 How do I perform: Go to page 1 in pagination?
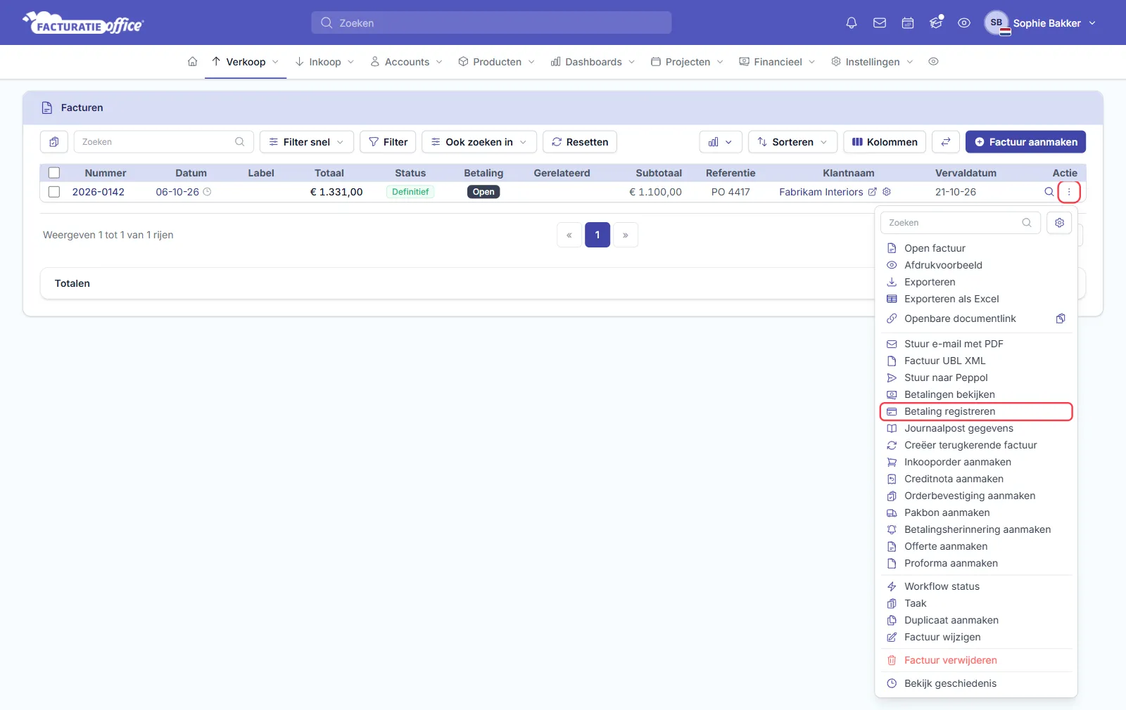[x=597, y=235]
